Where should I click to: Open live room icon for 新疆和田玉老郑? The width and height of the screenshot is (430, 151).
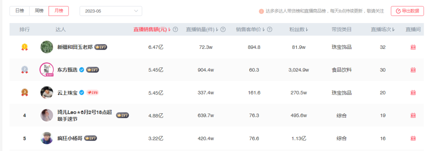[x=413, y=47]
